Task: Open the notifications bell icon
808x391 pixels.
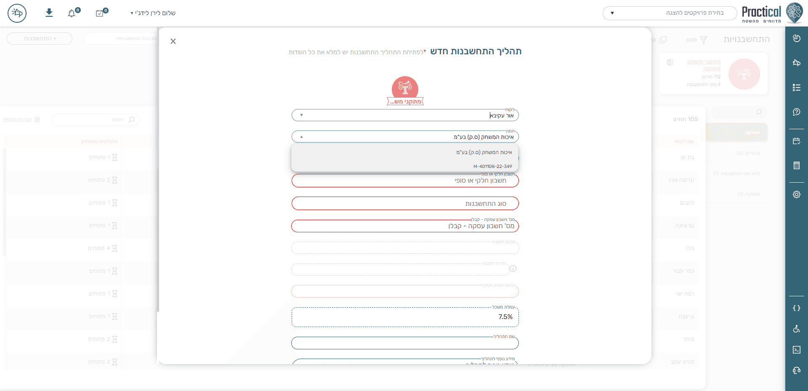Action: point(72,13)
